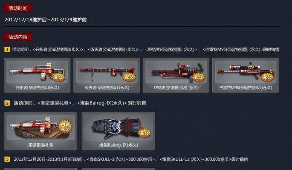Screen dimensions: 292x170
Task: Open the 圣诞重装礼包 gift box image
Action: click(x=41, y=127)
